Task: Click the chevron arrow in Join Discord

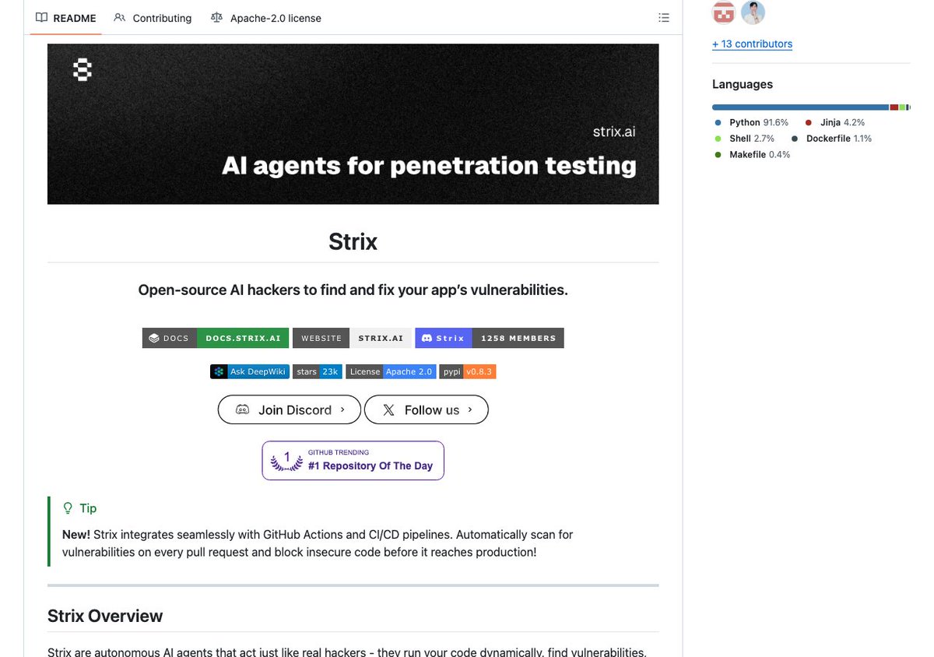Action: click(x=342, y=409)
